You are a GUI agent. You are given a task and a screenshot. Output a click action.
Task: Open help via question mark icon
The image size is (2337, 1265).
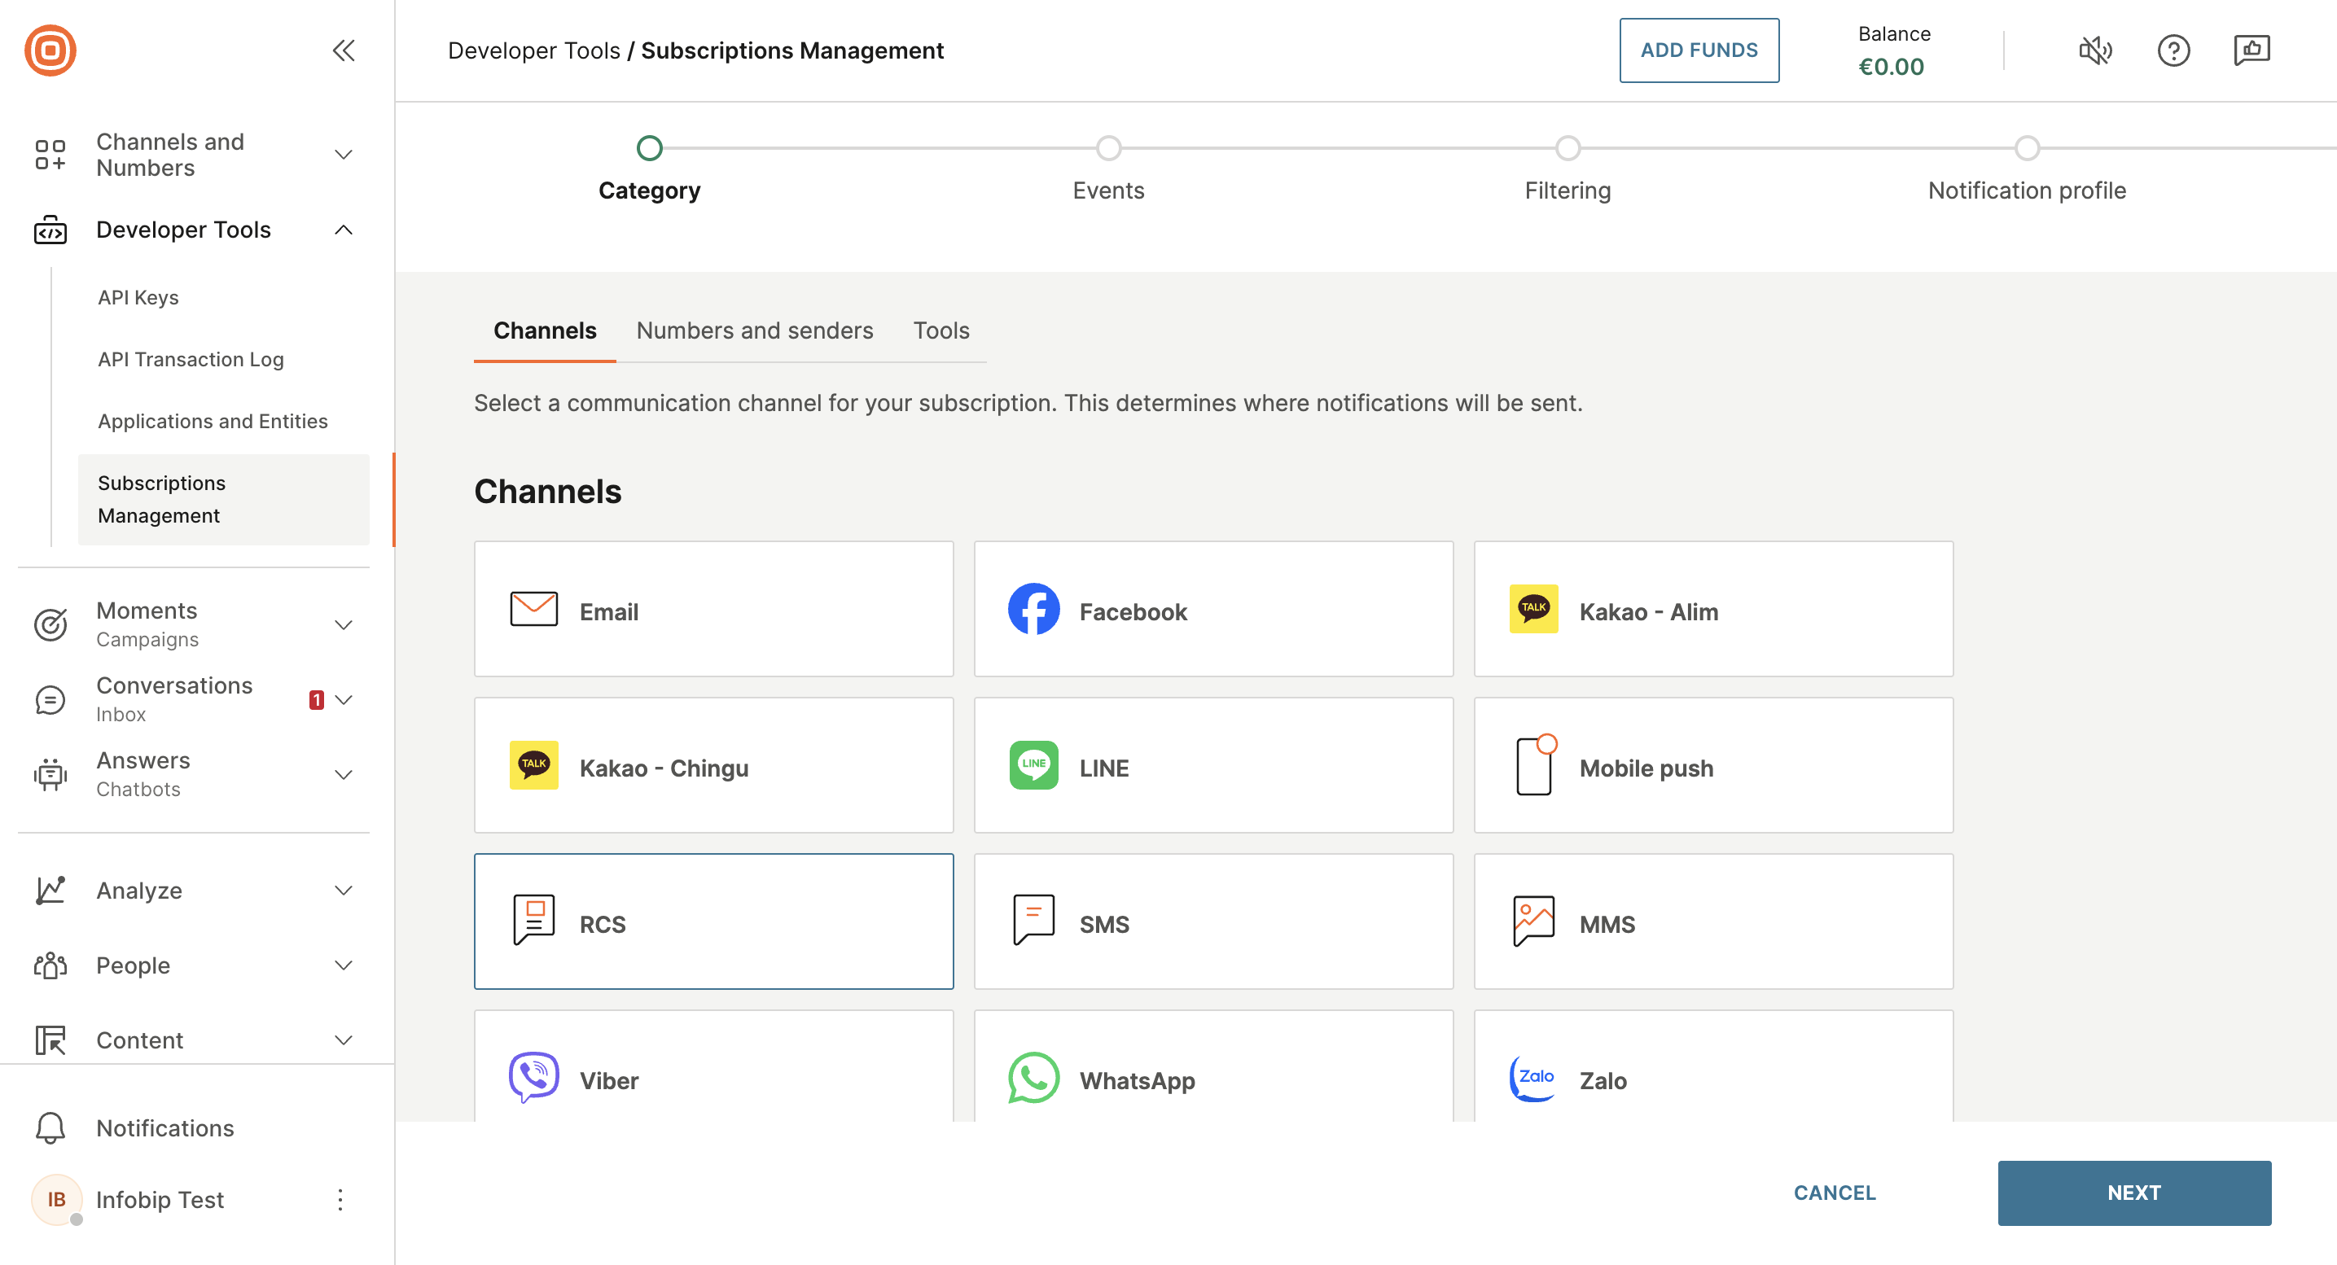point(2173,50)
